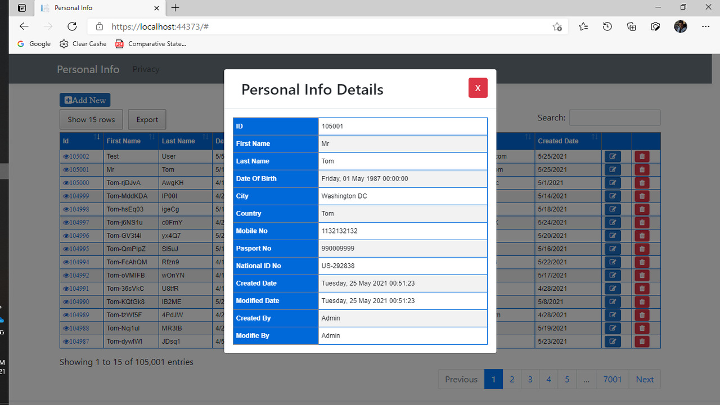Click the eye icon beside ID 104999
Viewport: 720px width, 405px height.
pos(65,196)
